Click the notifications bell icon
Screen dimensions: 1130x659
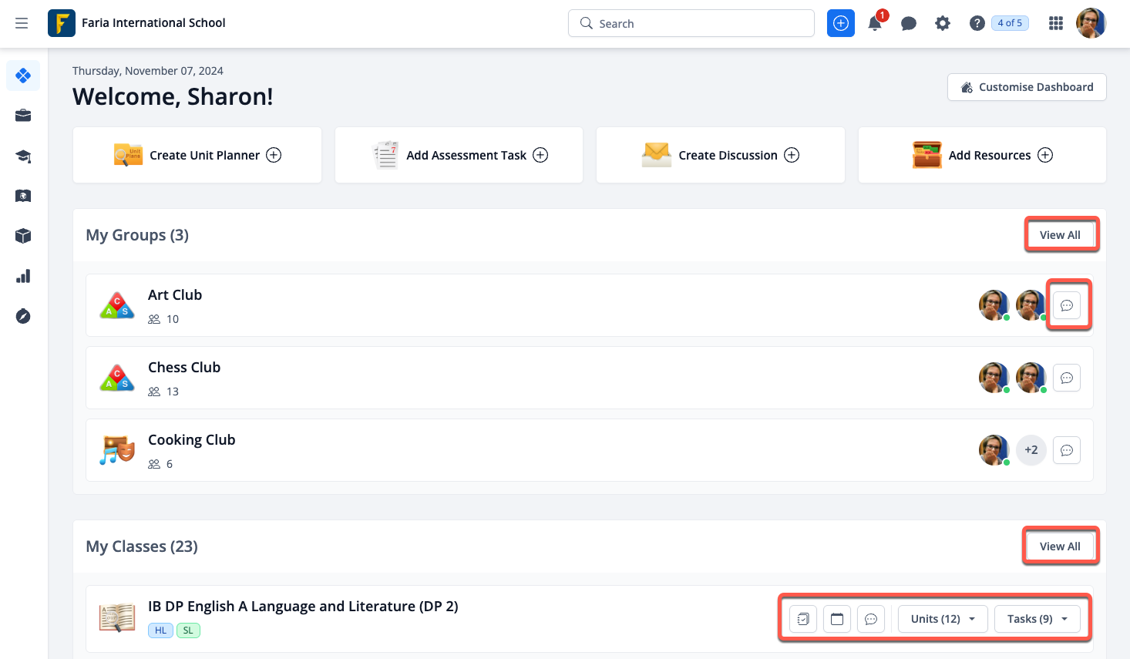coord(875,23)
